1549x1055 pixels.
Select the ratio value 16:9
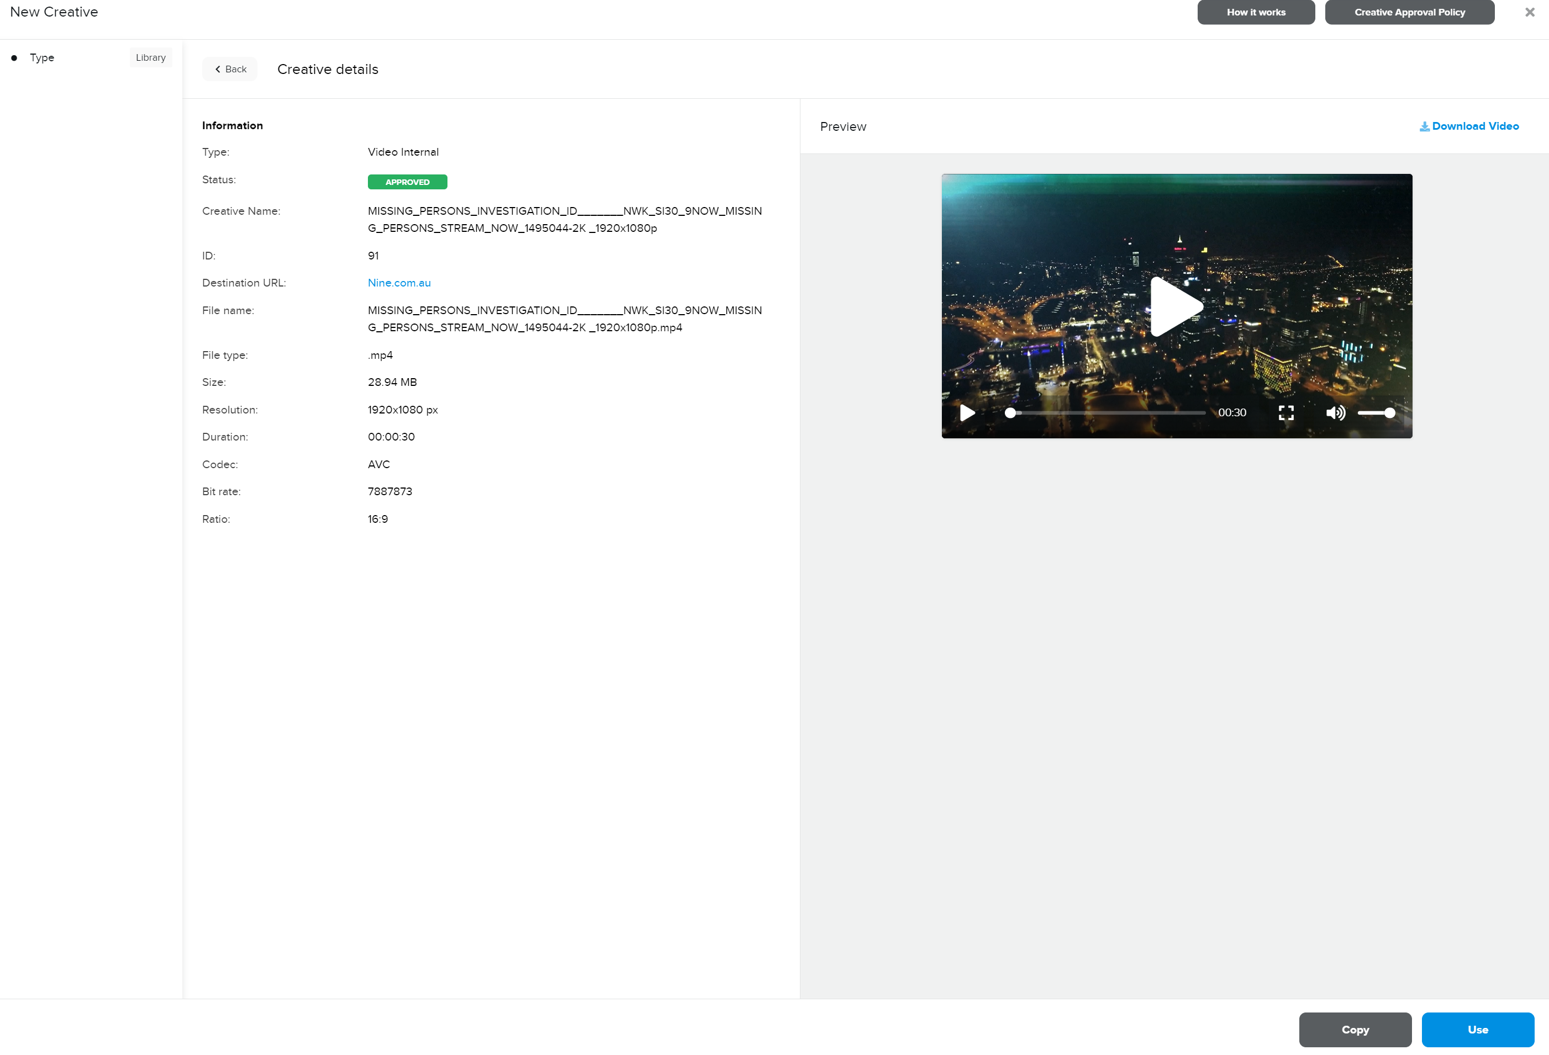(378, 519)
